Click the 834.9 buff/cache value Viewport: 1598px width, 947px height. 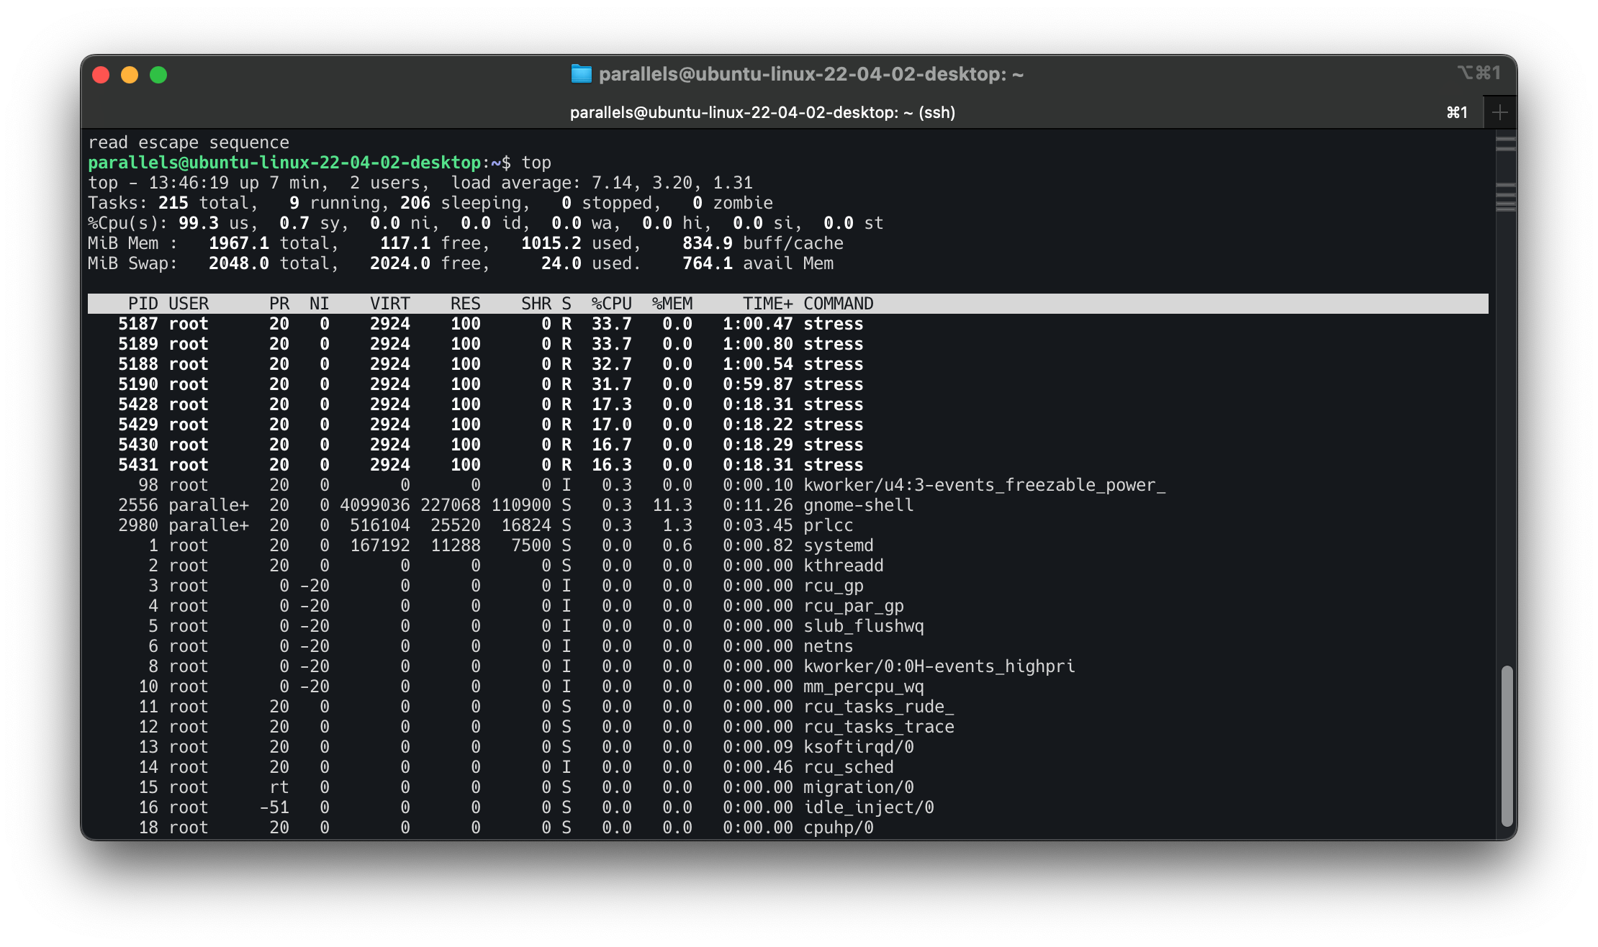click(x=708, y=243)
